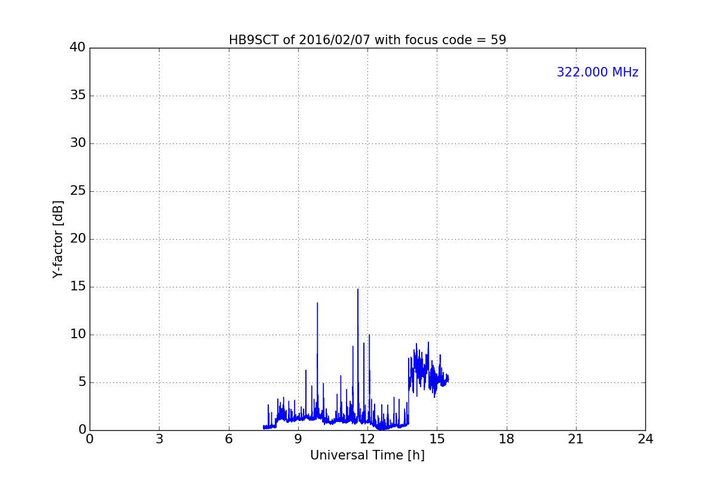
Task: Click the x-axis tick label '24'
Action: [x=645, y=439]
